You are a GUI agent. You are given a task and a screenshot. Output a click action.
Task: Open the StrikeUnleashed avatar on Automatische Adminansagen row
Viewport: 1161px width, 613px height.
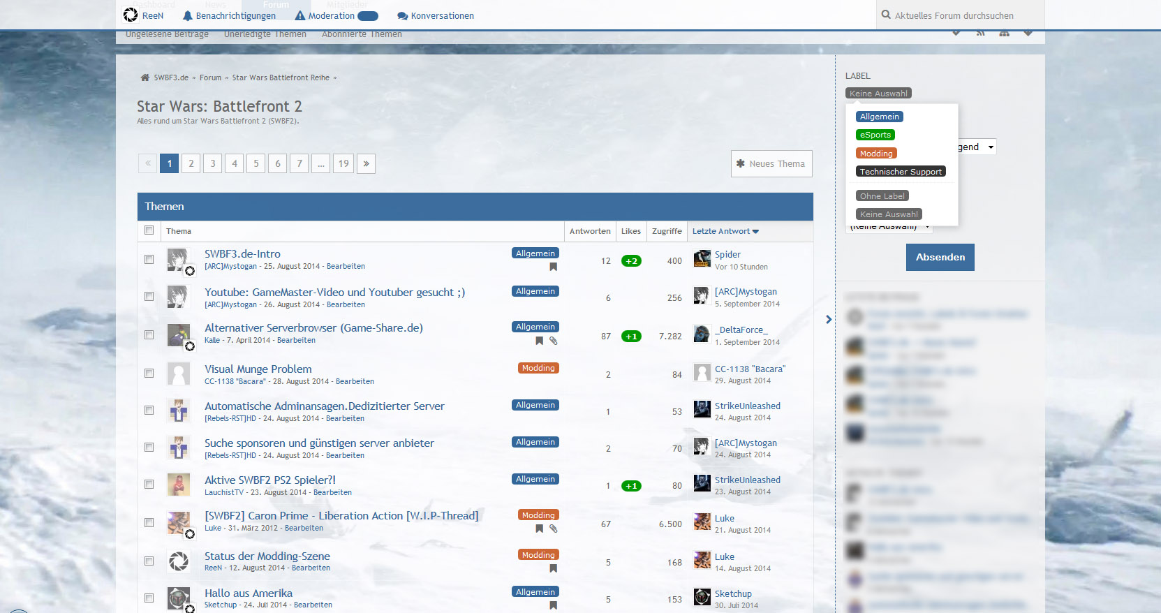(702, 408)
